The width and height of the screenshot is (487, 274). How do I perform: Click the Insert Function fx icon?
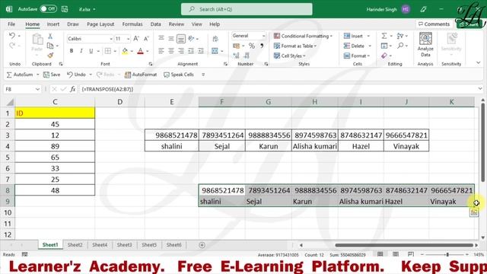click(73, 89)
